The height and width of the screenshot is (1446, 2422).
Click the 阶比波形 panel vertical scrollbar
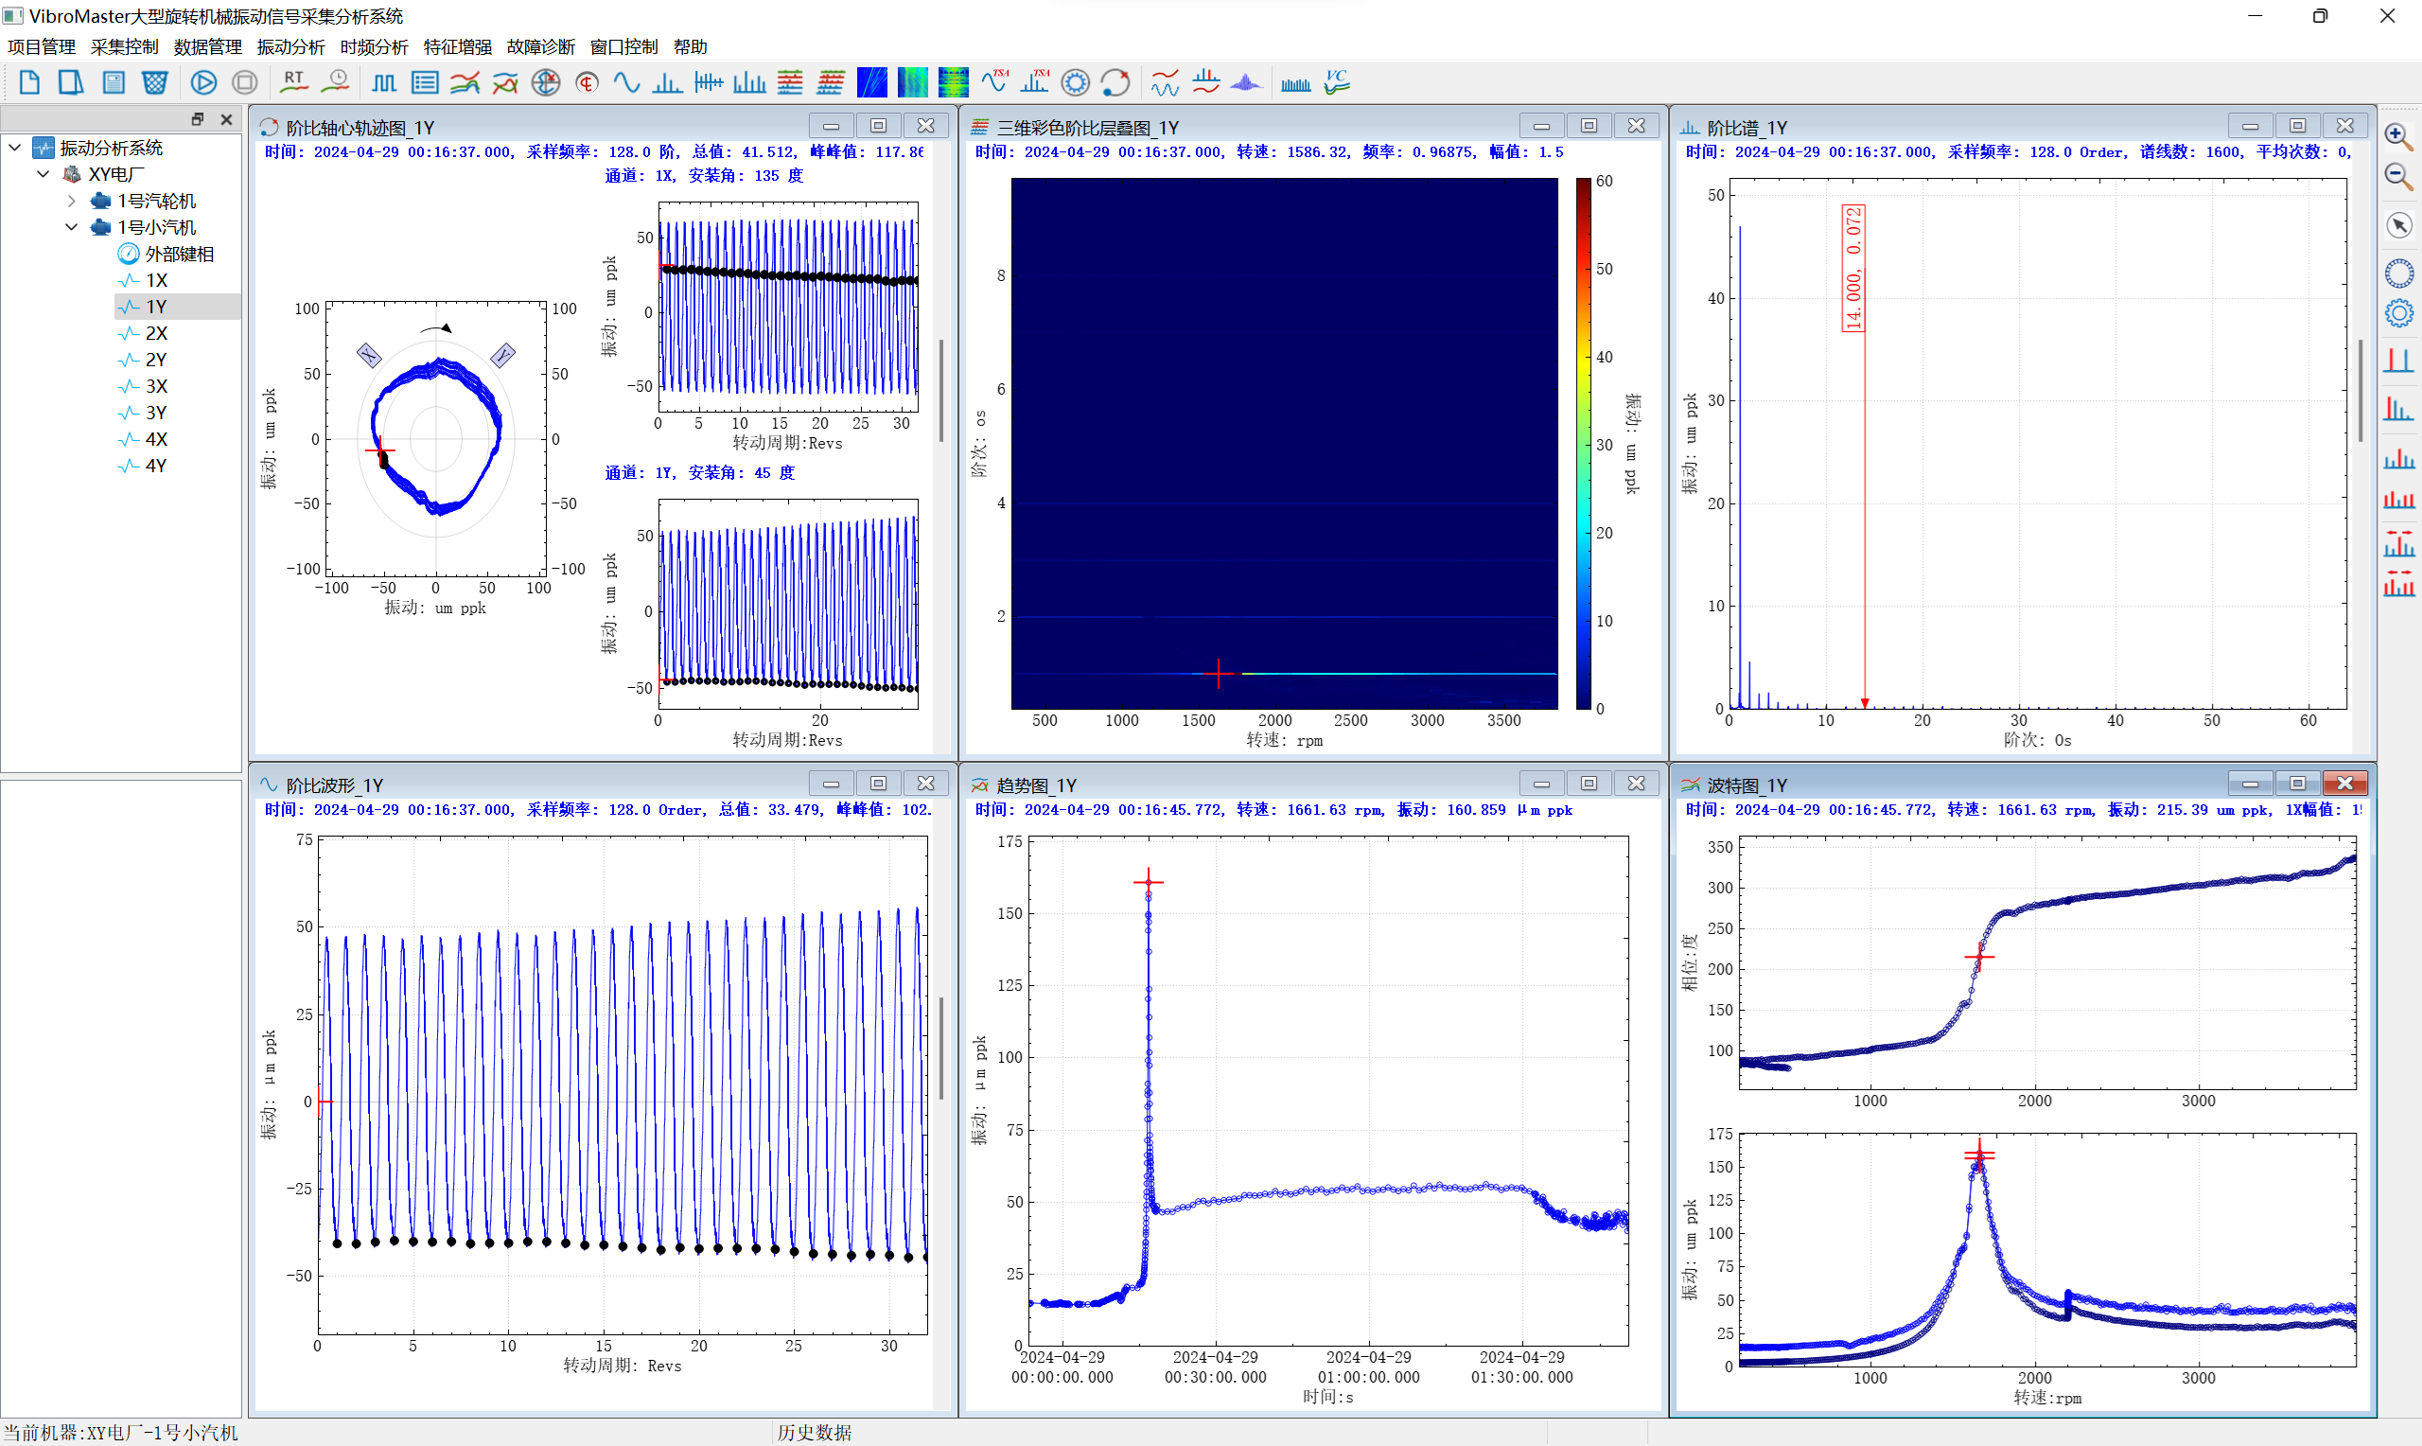(x=940, y=1049)
